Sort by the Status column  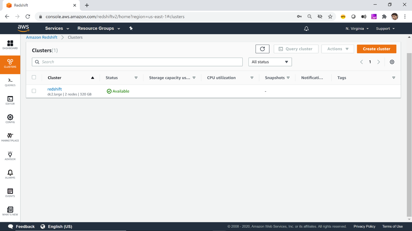click(x=136, y=78)
